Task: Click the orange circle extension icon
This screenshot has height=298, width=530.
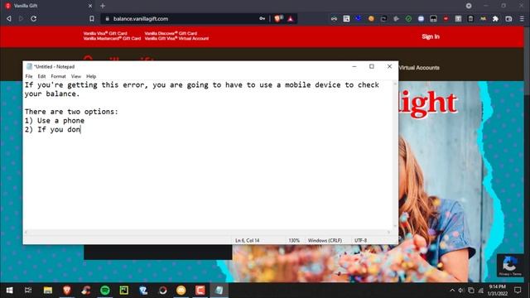Action: [x=371, y=18]
